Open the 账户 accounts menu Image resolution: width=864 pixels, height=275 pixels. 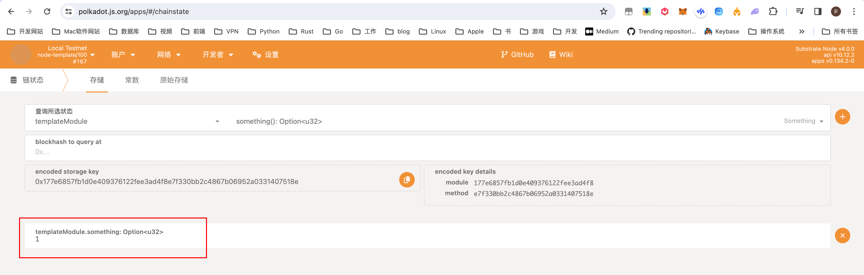(x=123, y=54)
